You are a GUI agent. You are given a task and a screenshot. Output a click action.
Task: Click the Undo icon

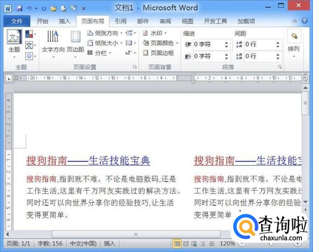pos(29,8)
